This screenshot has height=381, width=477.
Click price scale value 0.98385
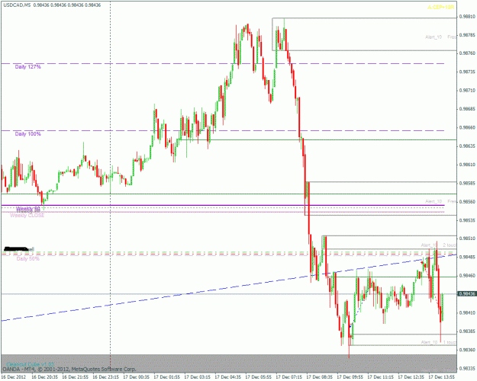467,331
